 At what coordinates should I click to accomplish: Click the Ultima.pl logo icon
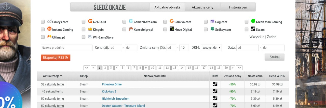point(49,36)
